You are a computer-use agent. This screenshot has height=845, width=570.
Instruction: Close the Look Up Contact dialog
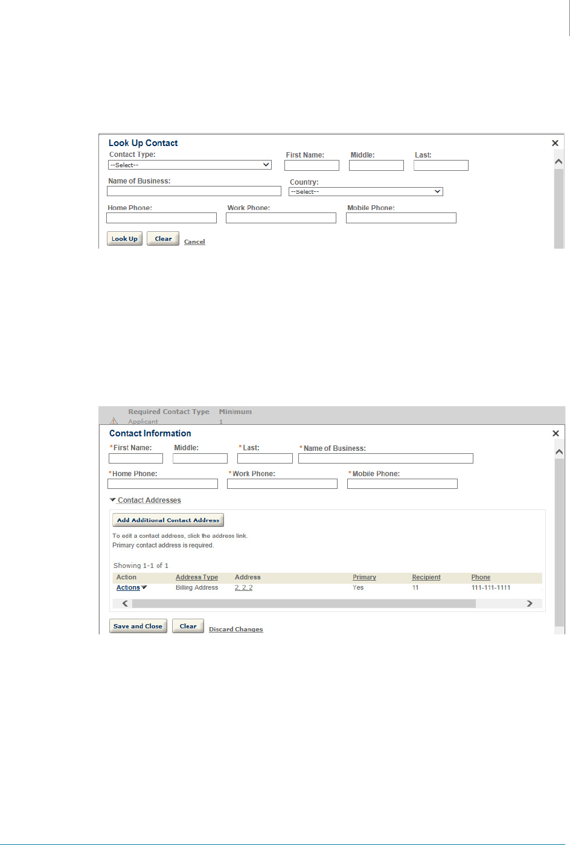(x=555, y=143)
